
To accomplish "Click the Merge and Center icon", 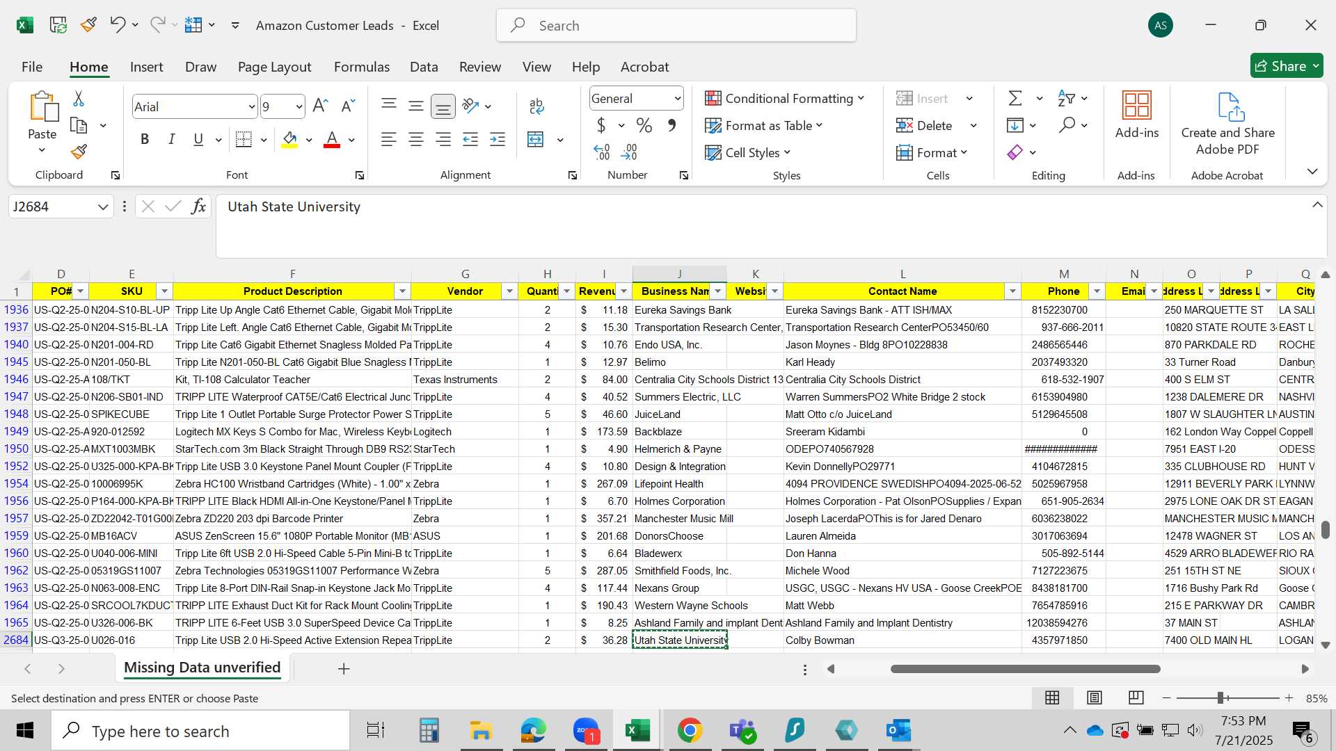I will (x=535, y=139).
